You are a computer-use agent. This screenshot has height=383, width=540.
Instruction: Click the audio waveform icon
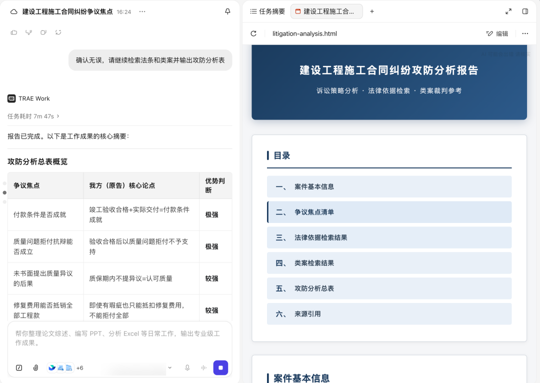click(x=204, y=368)
